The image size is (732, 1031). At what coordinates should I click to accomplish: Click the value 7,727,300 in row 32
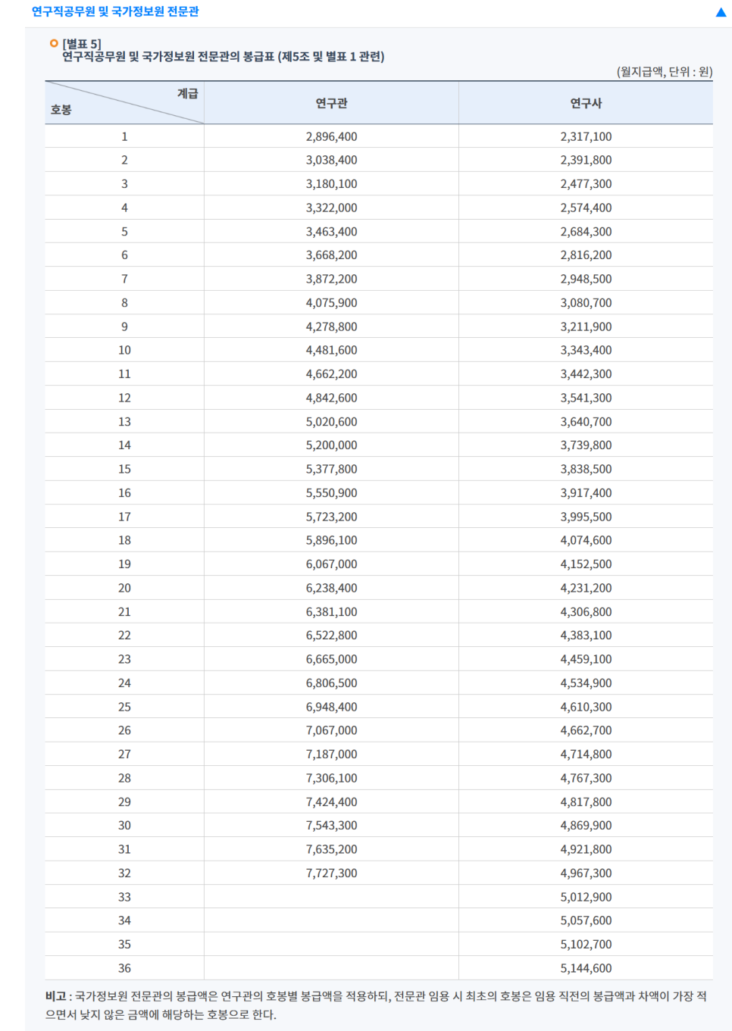click(331, 873)
